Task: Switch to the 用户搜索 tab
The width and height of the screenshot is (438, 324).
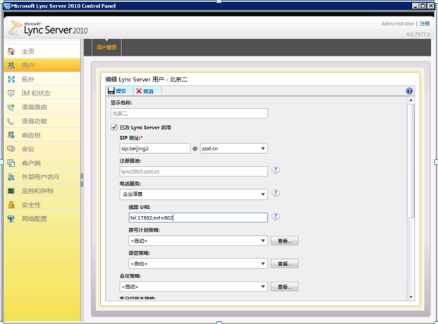Action: tap(107, 47)
